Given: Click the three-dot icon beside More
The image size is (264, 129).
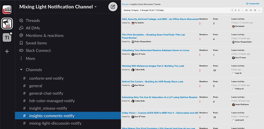Looking at the screenshot, I should click(x=21, y=58).
